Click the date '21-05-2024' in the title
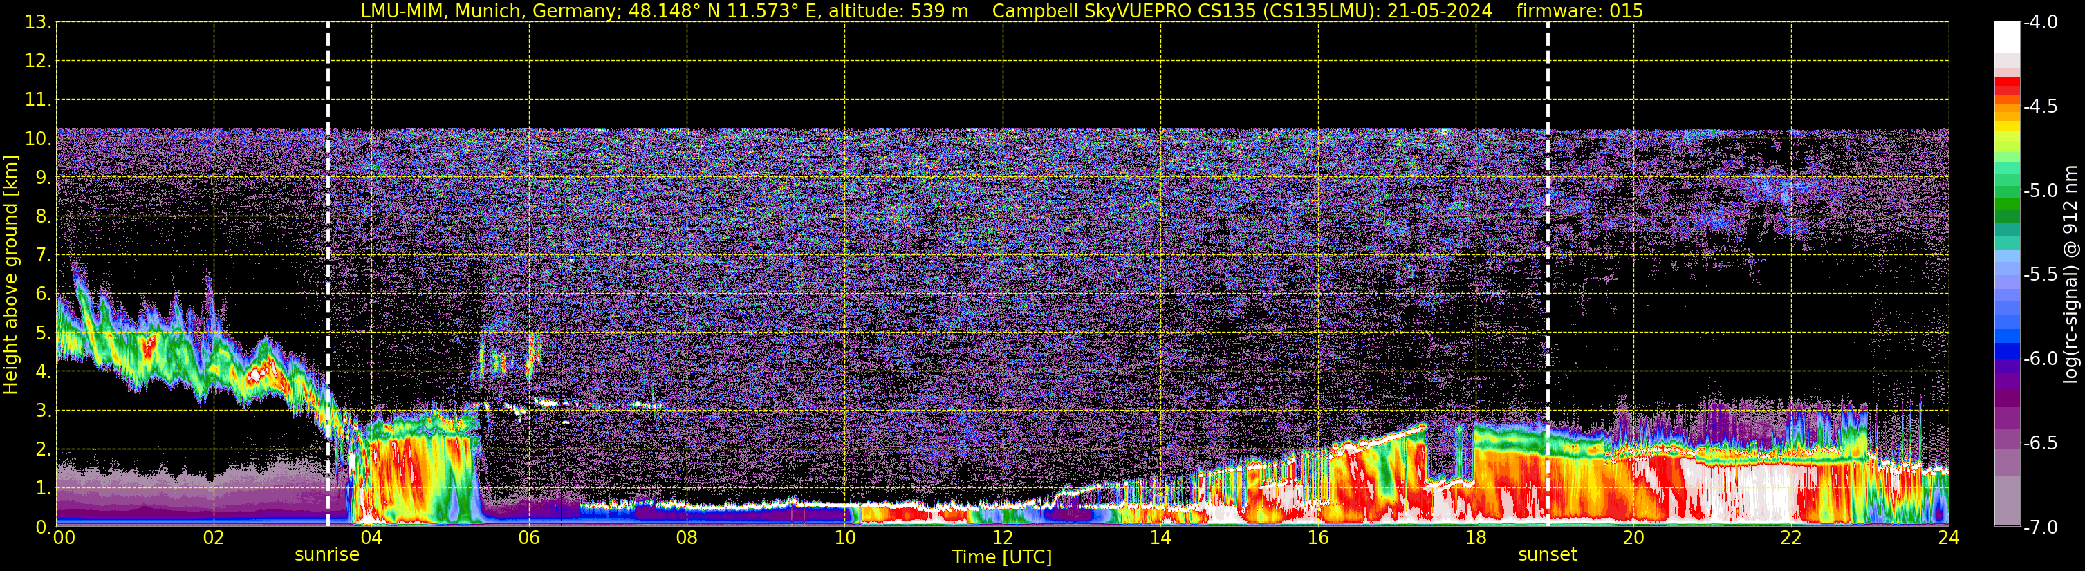This screenshot has height=571, width=2085. point(1439,11)
